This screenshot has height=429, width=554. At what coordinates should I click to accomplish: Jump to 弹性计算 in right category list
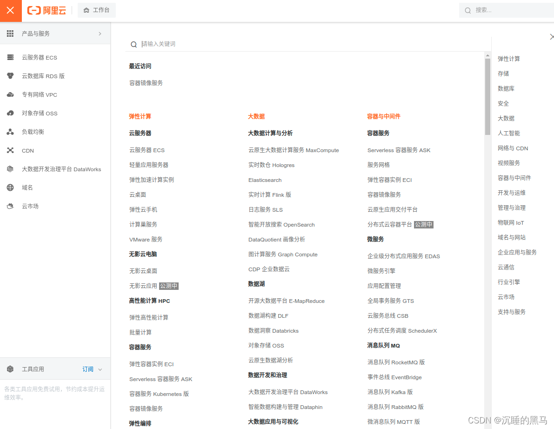[x=509, y=59]
